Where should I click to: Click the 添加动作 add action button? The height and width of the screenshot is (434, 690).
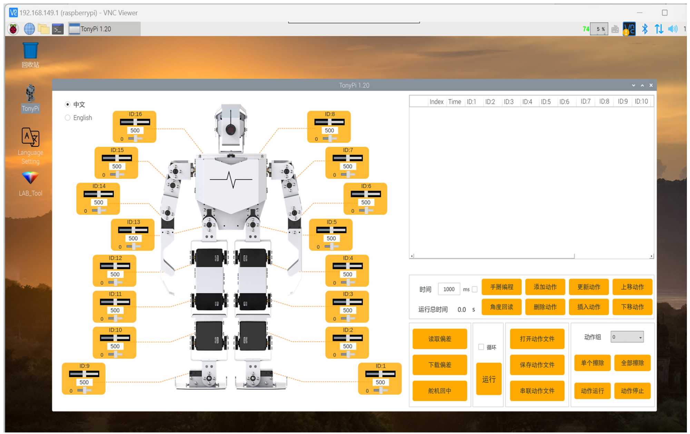pos(545,287)
